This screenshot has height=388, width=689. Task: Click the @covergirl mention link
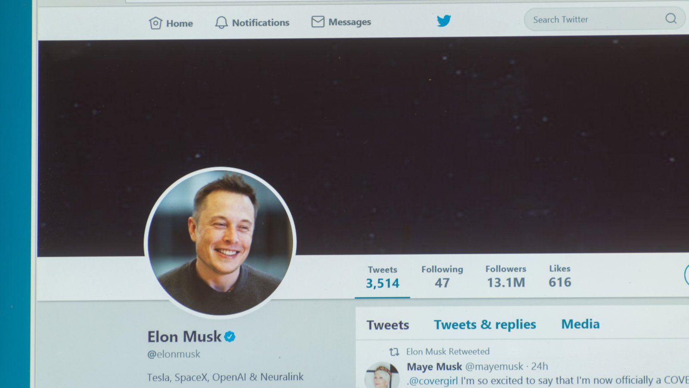(433, 381)
